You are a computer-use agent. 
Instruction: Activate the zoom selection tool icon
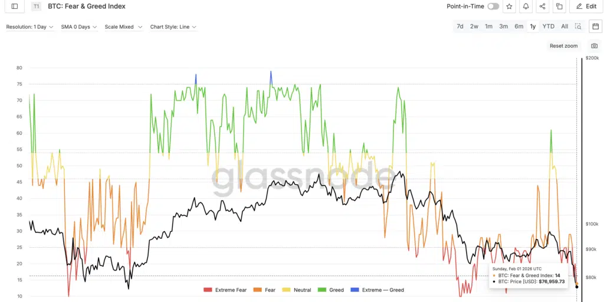(578, 27)
